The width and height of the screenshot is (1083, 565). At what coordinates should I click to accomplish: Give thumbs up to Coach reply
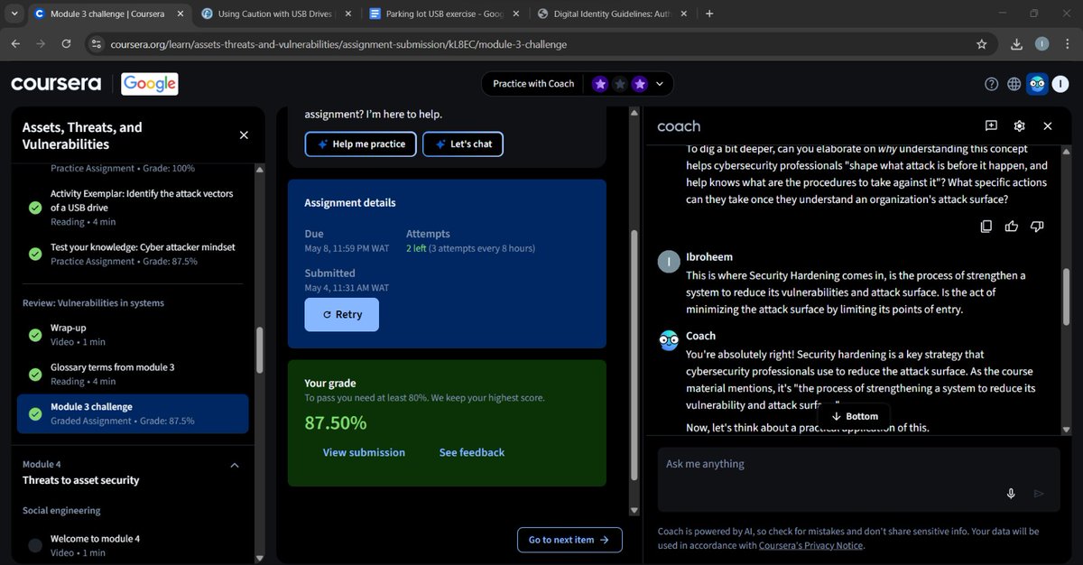coord(1012,226)
